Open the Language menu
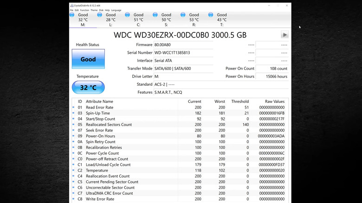 click(116, 10)
